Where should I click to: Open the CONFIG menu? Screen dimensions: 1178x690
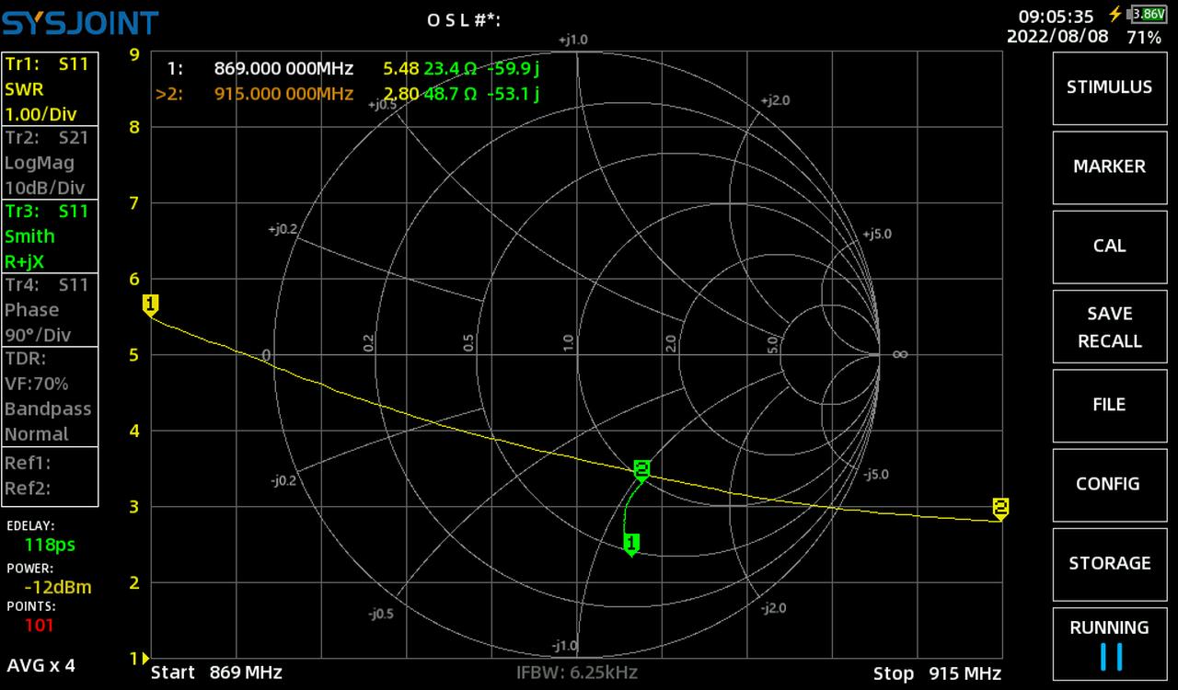click(1109, 484)
